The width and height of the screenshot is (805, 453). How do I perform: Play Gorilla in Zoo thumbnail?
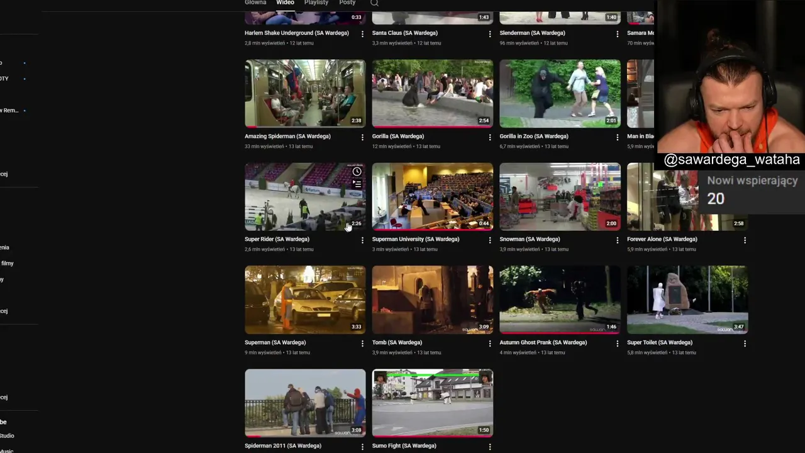pyautogui.click(x=560, y=94)
